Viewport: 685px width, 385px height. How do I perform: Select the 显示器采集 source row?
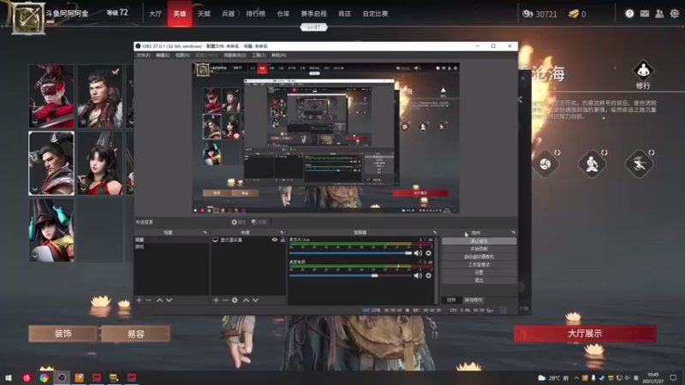pyautogui.click(x=248, y=240)
